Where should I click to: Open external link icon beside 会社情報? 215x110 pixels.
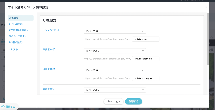(x=54, y=69)
